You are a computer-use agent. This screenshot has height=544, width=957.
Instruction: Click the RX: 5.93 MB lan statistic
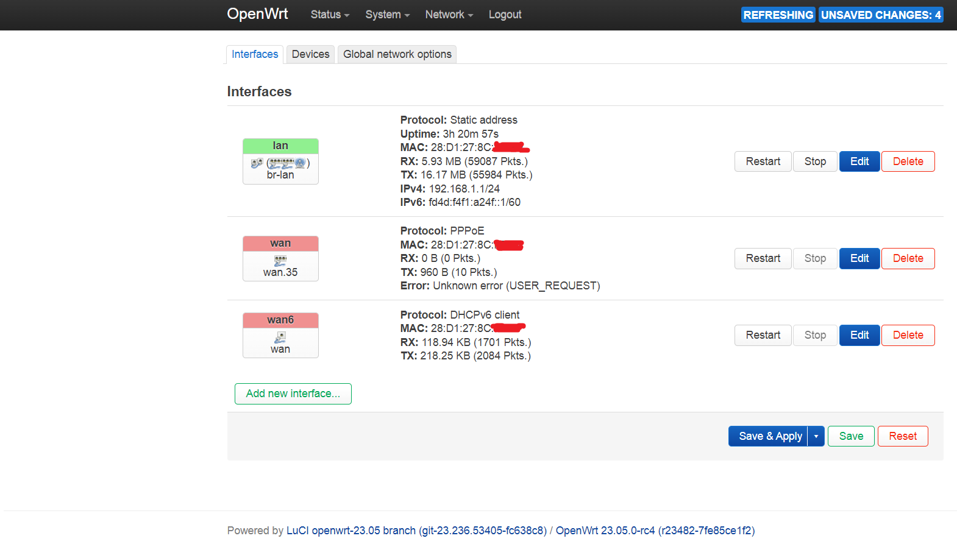(464, 161)
